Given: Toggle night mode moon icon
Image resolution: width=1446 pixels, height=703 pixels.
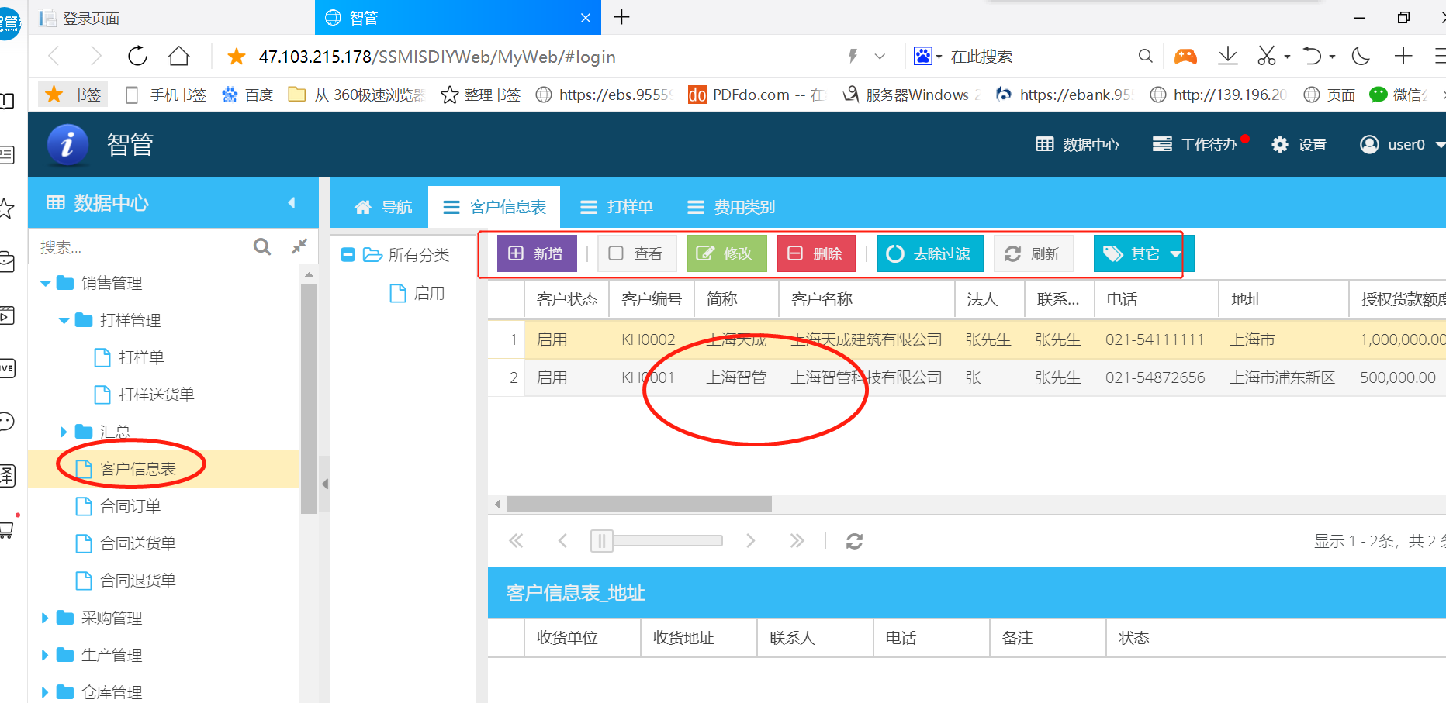Looking at the screenshot, I should 1360,56.
